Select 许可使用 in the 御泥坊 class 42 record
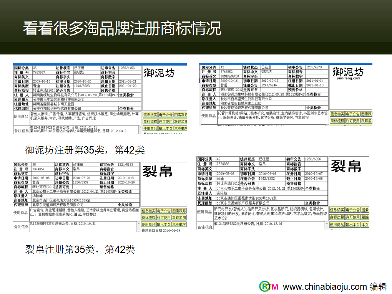The height and width of the screenshot is (294, 392). [x=352, y=121]
